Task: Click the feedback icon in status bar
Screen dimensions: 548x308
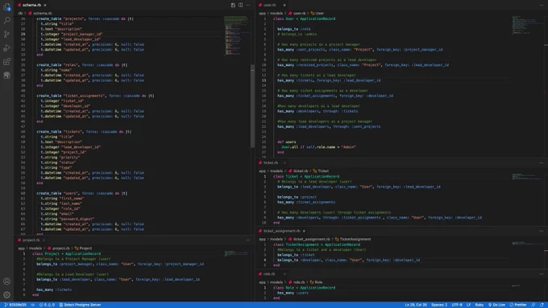Action: (533, 305)
